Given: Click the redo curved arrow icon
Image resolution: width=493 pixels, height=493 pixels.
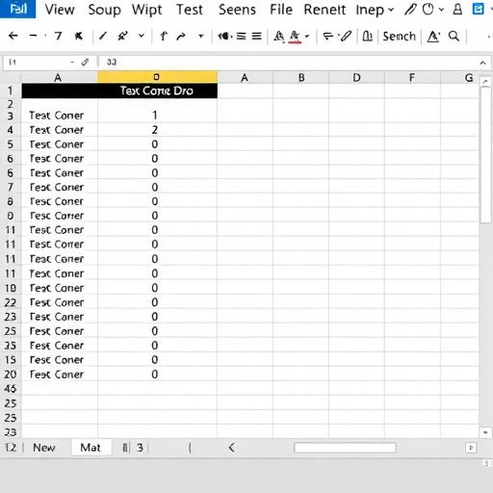Looking at the screenshot, I should [x=181, y=37].
